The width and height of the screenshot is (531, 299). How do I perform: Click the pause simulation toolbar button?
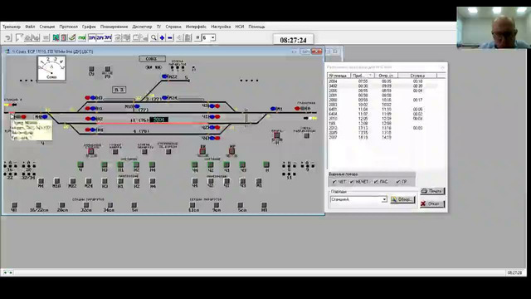tap(197, 37)
